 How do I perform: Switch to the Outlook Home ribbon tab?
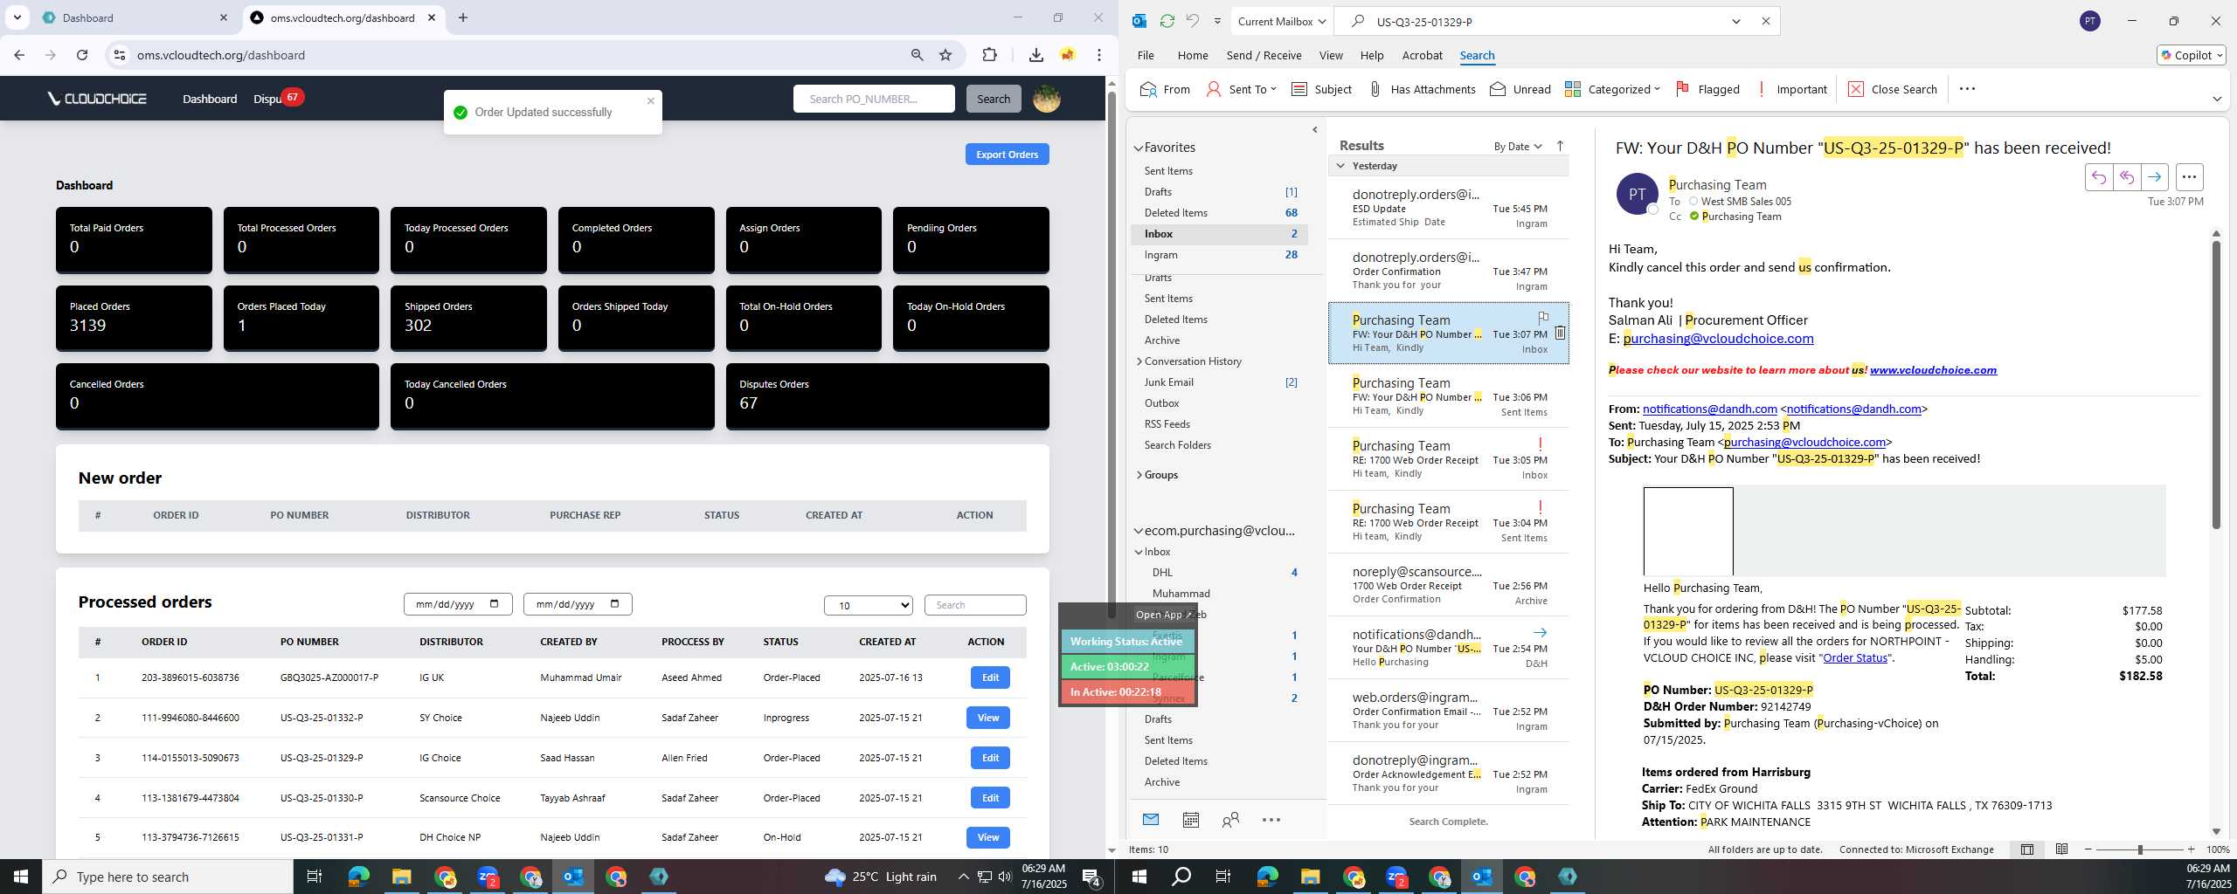[1193, 55]
